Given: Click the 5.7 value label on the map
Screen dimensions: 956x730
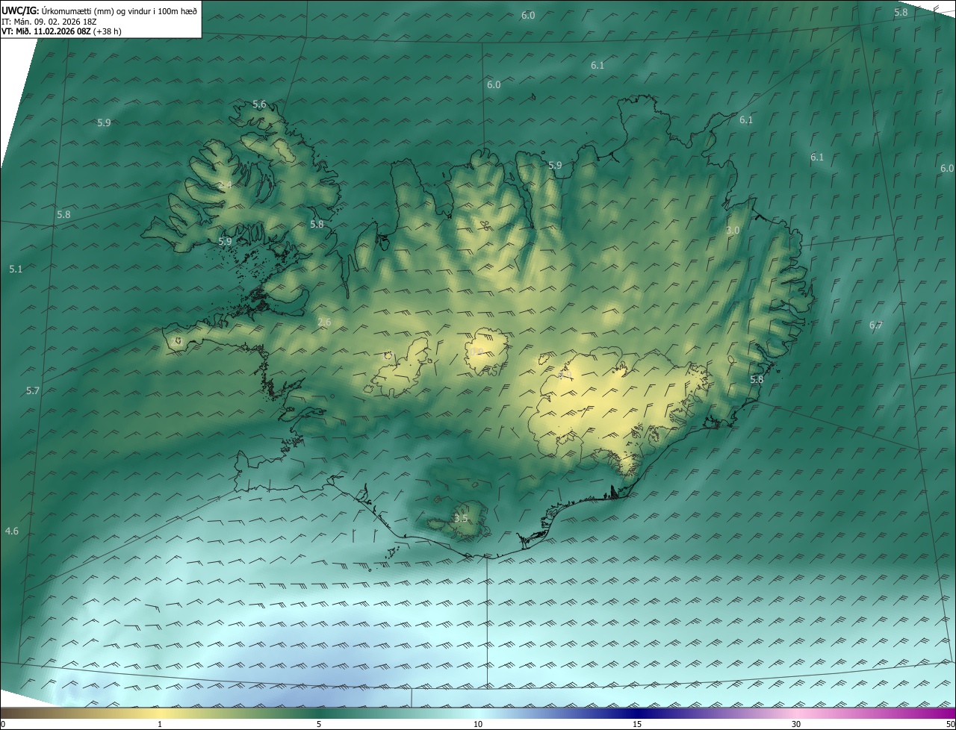Looking at the screenshot, I should (33, 391).
